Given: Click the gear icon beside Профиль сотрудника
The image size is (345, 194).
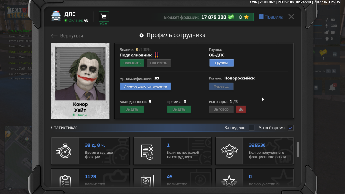Looking at the screenshot, I should tap(142, 35).
